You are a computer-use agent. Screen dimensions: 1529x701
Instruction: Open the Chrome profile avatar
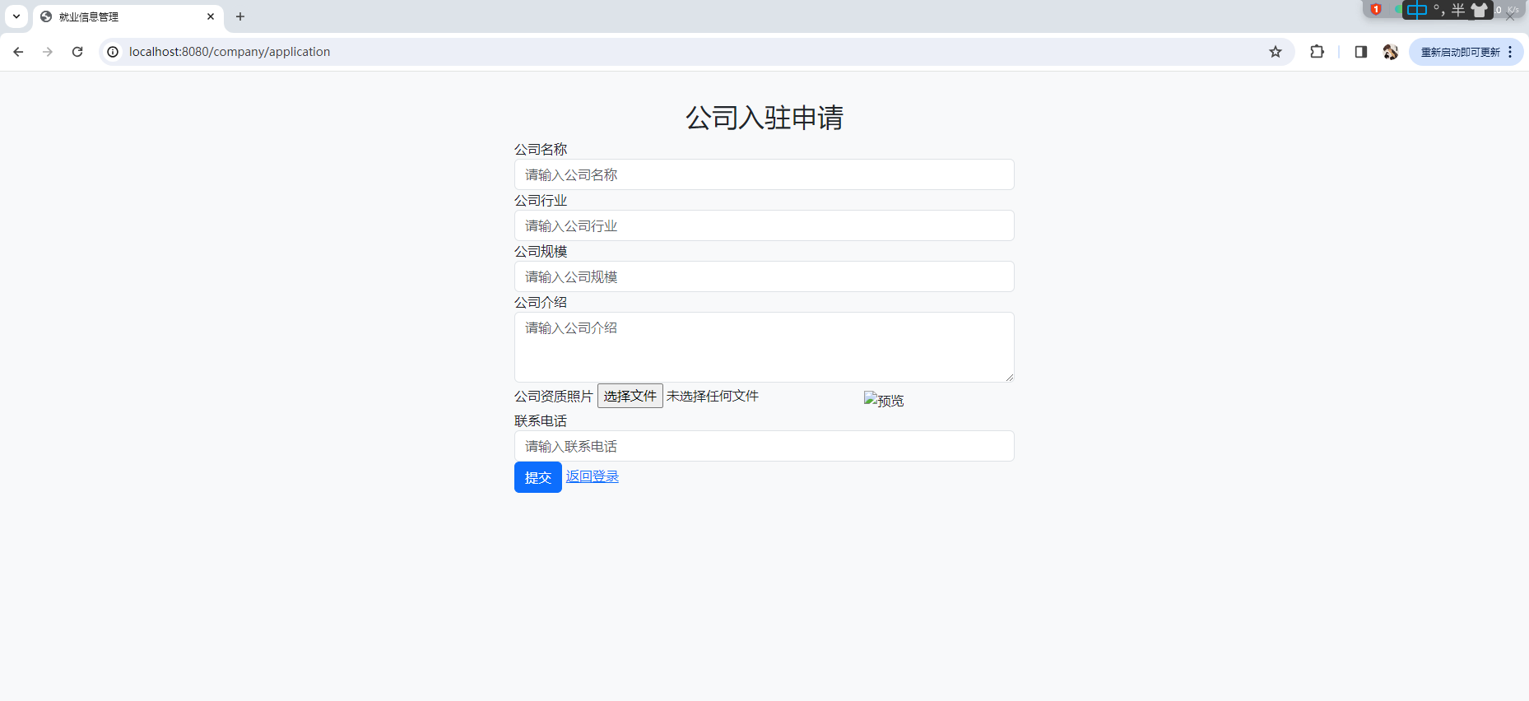(1391, 52)
